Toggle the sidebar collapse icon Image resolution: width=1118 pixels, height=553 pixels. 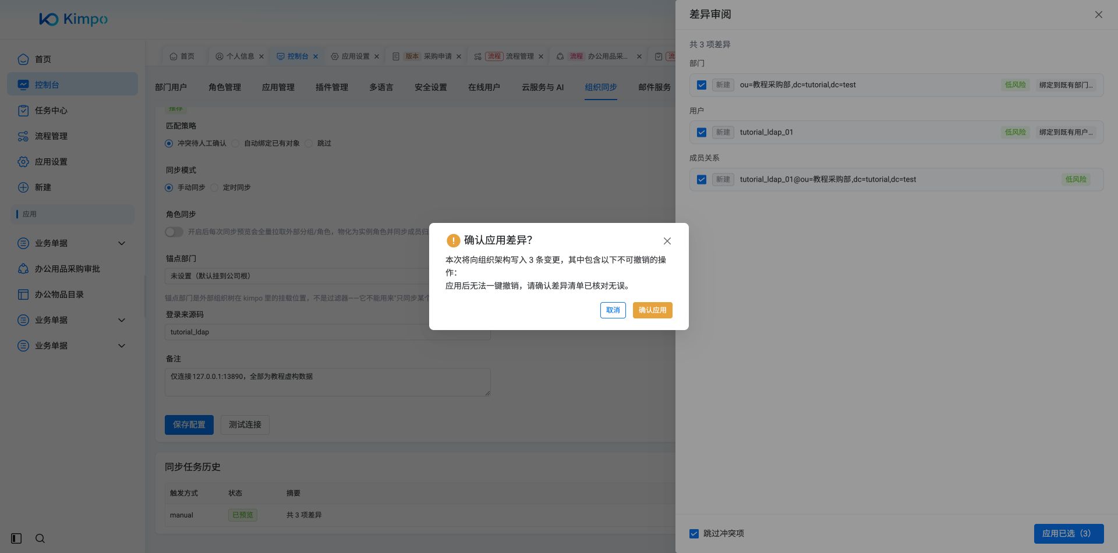[x=16, y=538]
